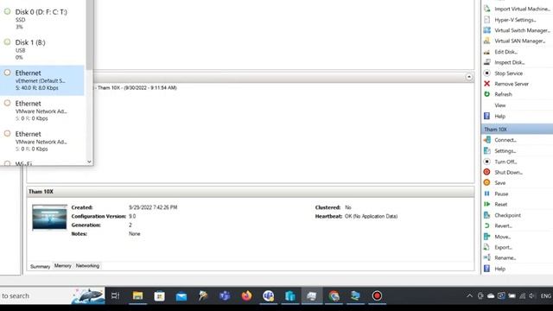The width and height of the screenshot is (553, 311).
Task: Open Microsoft Teams from the taskbar
Action: pyautogui.click(x=225, y=295)
